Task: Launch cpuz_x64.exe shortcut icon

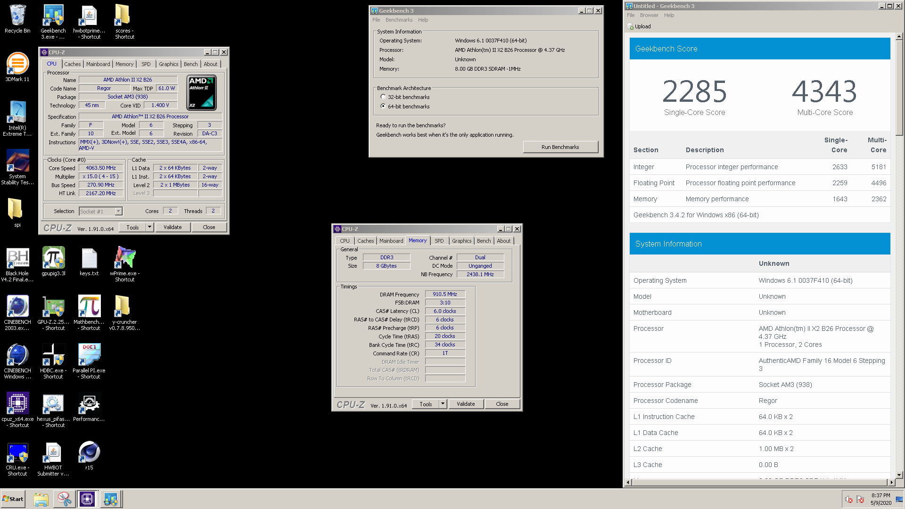Action: tap(17, 410)
